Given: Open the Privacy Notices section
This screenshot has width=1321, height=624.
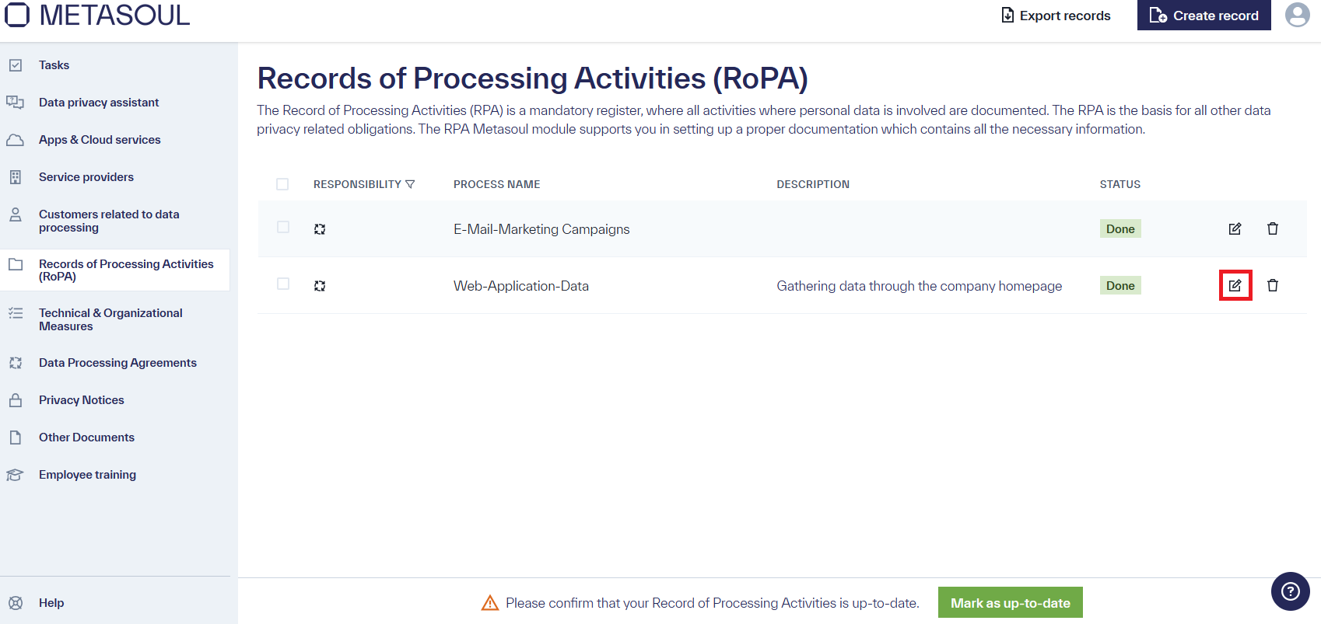Looking at the screenshot, I should [81, 399].
